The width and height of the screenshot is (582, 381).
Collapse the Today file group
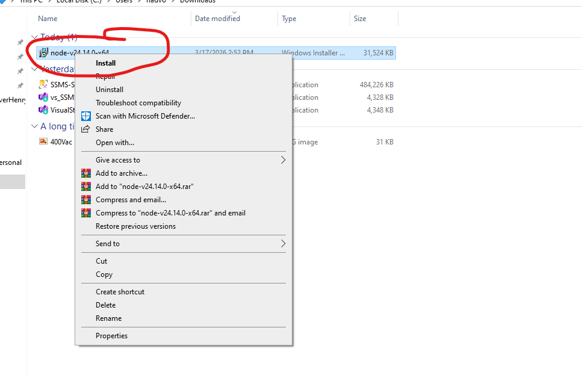point(34,37)
